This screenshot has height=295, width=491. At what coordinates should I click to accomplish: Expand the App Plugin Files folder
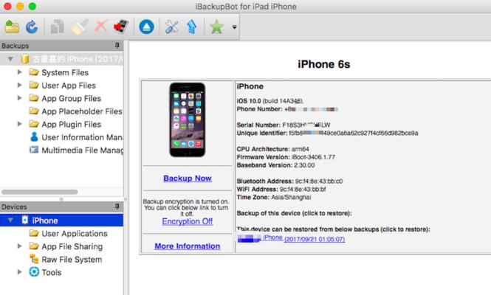20,124
